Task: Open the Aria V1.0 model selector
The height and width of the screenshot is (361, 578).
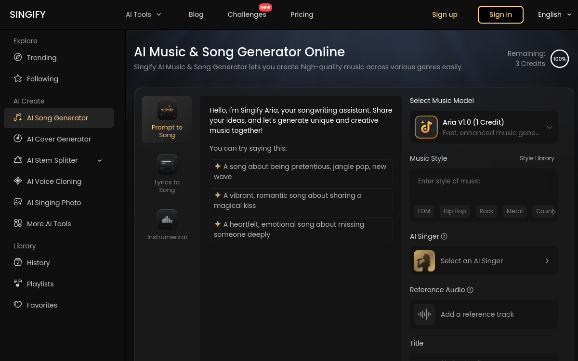Action: click(x=484, y=127)
